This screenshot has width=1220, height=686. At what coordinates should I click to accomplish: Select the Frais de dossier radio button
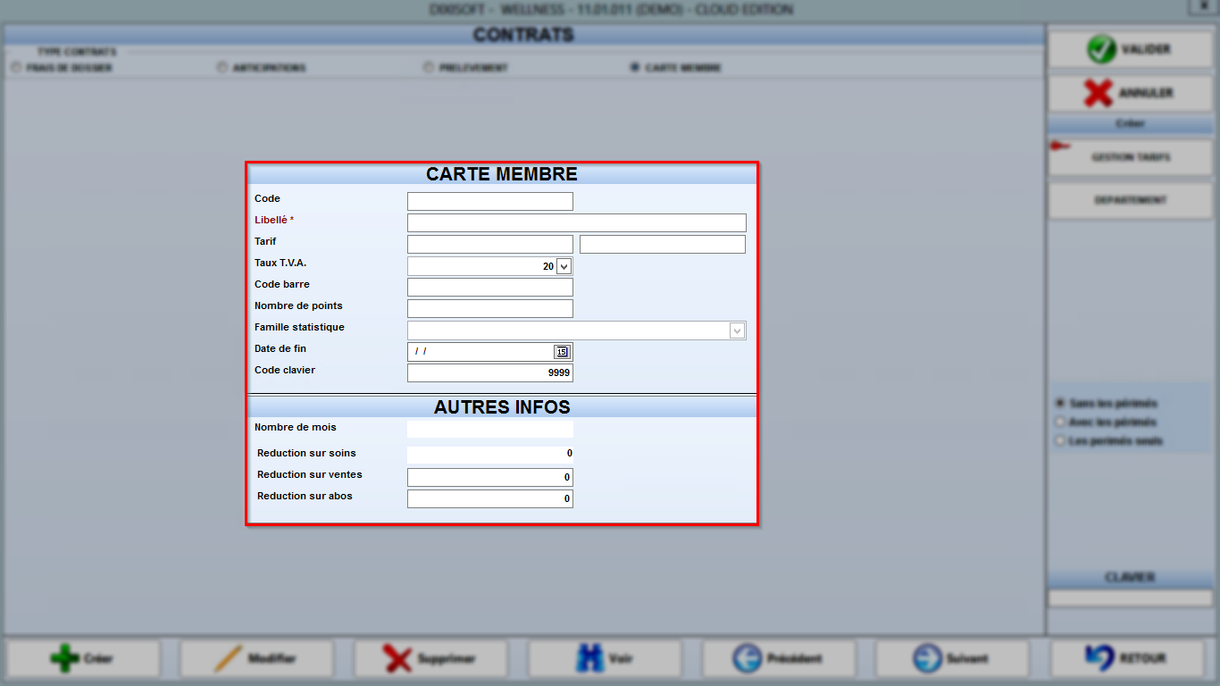click(15, 68)
